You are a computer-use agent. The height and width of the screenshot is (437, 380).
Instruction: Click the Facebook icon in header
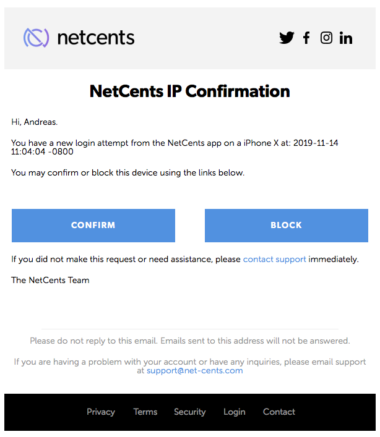tap(306, 38)
